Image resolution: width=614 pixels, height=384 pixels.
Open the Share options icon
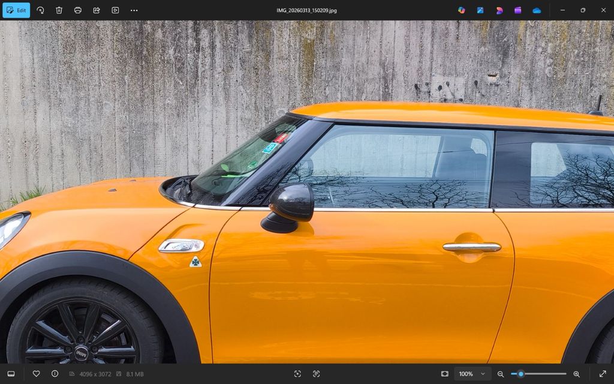point(97,10)
